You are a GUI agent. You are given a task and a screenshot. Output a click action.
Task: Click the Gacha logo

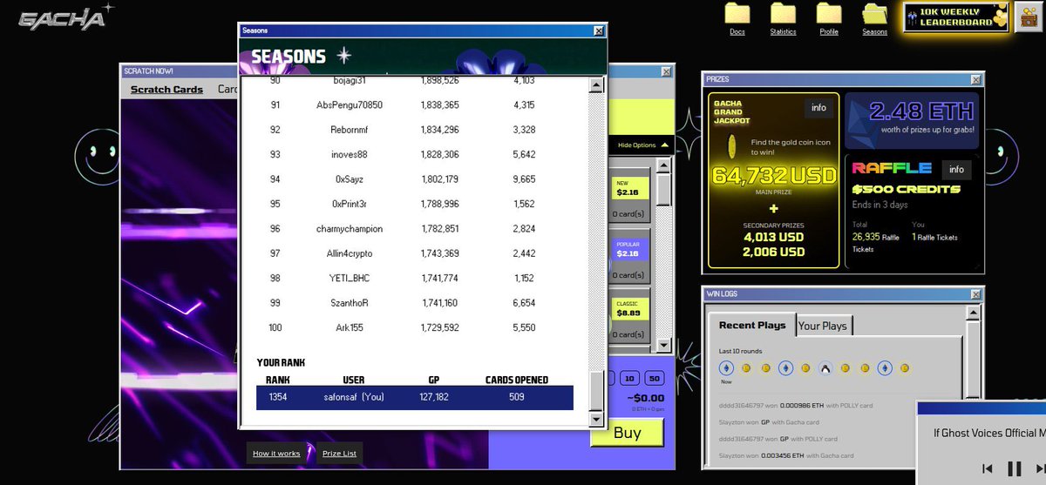click(64, 17)
